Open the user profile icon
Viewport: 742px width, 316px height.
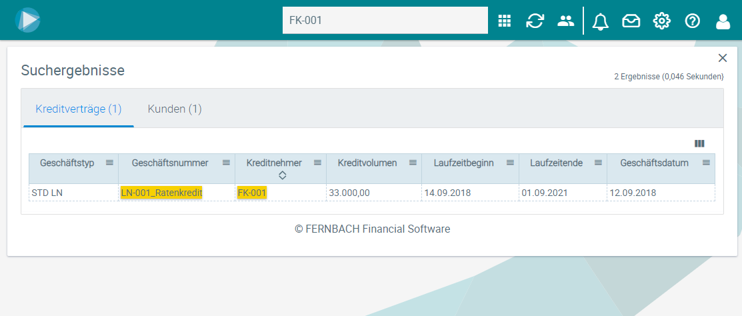pyautogui.click(x=723, y=21)
